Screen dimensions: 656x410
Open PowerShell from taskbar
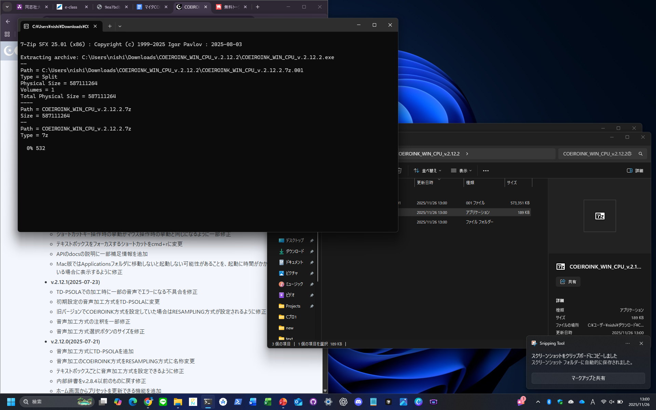[238, 402]
